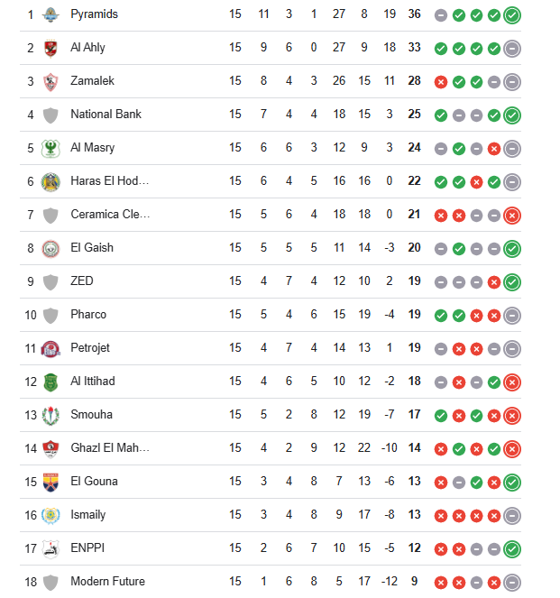Click the El Gouna team crest
The height and width of the screenshot is (598, 560).
point(50,482)
